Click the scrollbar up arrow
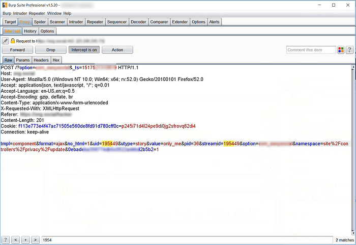Viewport: 356px width, 245px height. tap(353, 67)
